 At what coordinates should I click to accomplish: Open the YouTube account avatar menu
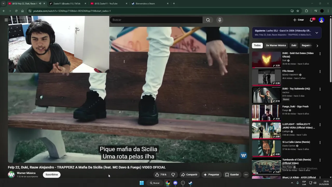[x=321, y=20]
